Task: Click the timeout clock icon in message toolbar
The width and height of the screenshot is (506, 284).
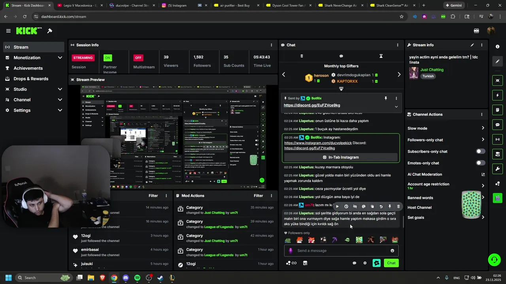Action: pyautogui.click(x=346, y=206)
